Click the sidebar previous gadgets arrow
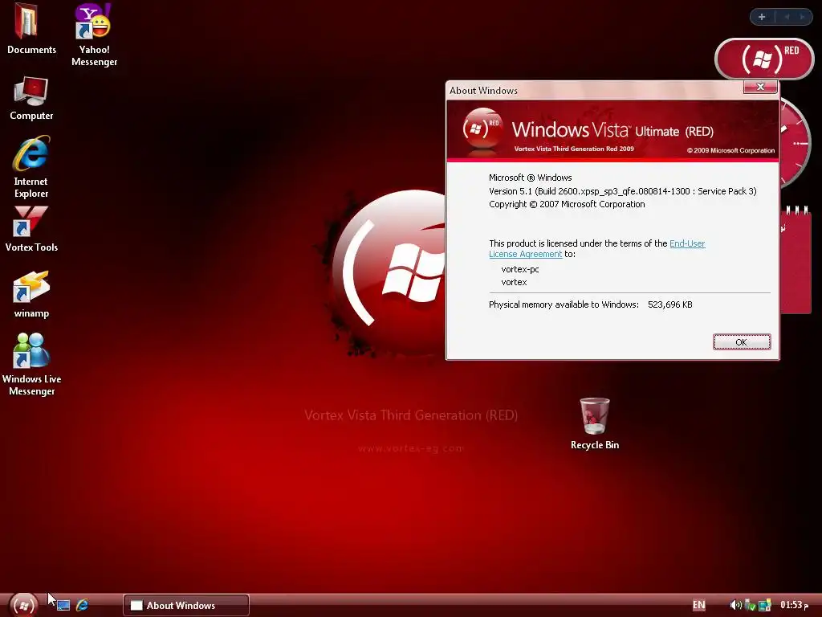This screenshot has height=617, width=822. [x=787, y=17]
